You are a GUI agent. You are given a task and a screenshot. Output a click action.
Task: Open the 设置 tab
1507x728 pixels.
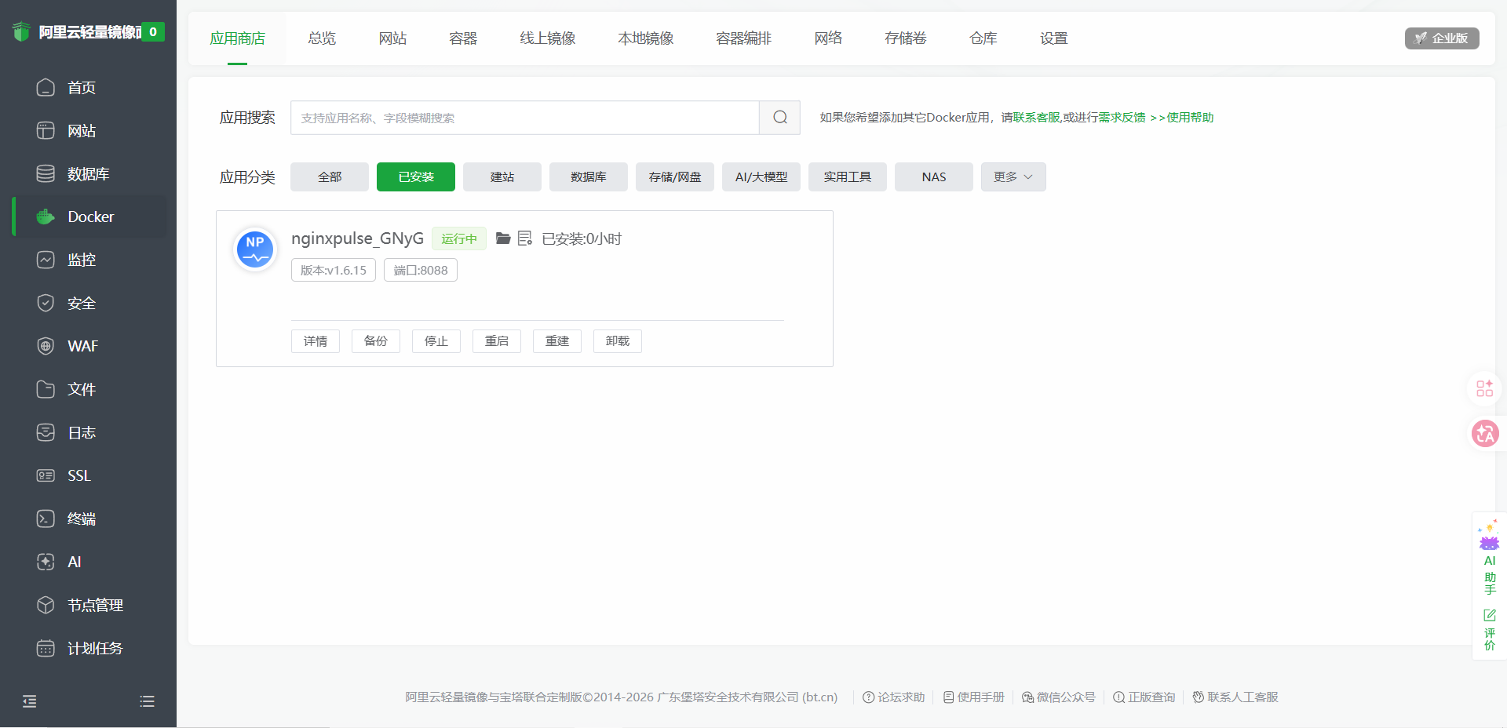[1054, 38]
